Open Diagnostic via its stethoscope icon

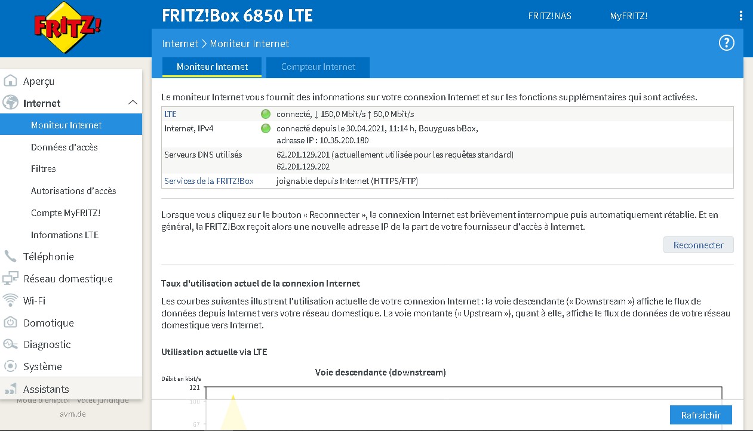11,344
